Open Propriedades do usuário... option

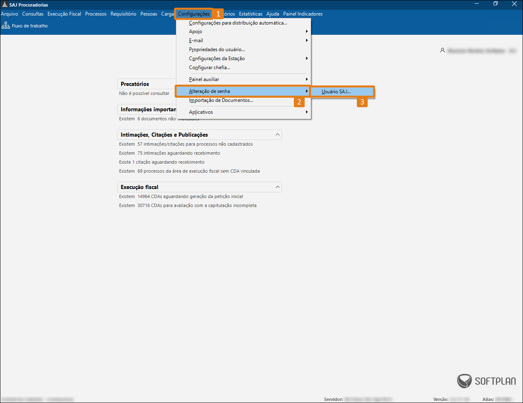point(217,50)
